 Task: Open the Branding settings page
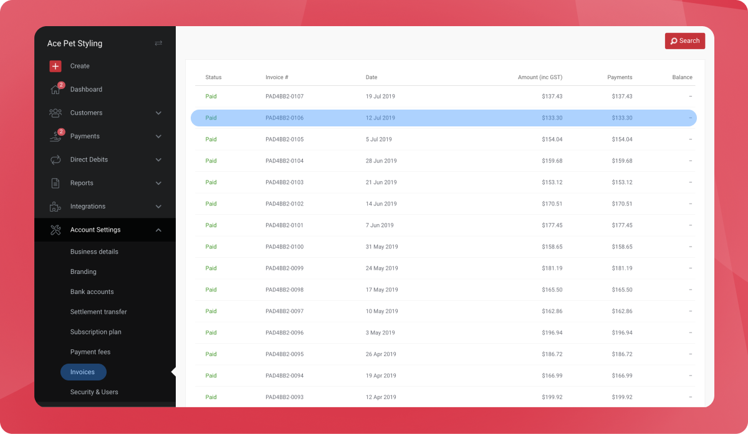click(x=84, y=271)
